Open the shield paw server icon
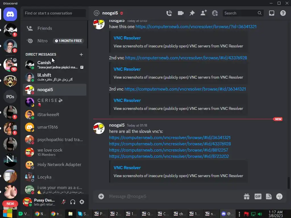 (10, 81)
